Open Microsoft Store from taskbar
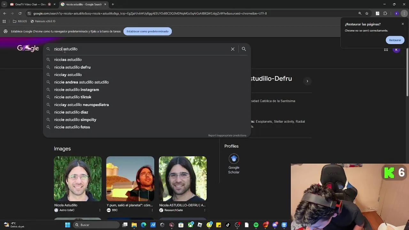The height and width of the screenshot is (230, 409). coord(181,225)
